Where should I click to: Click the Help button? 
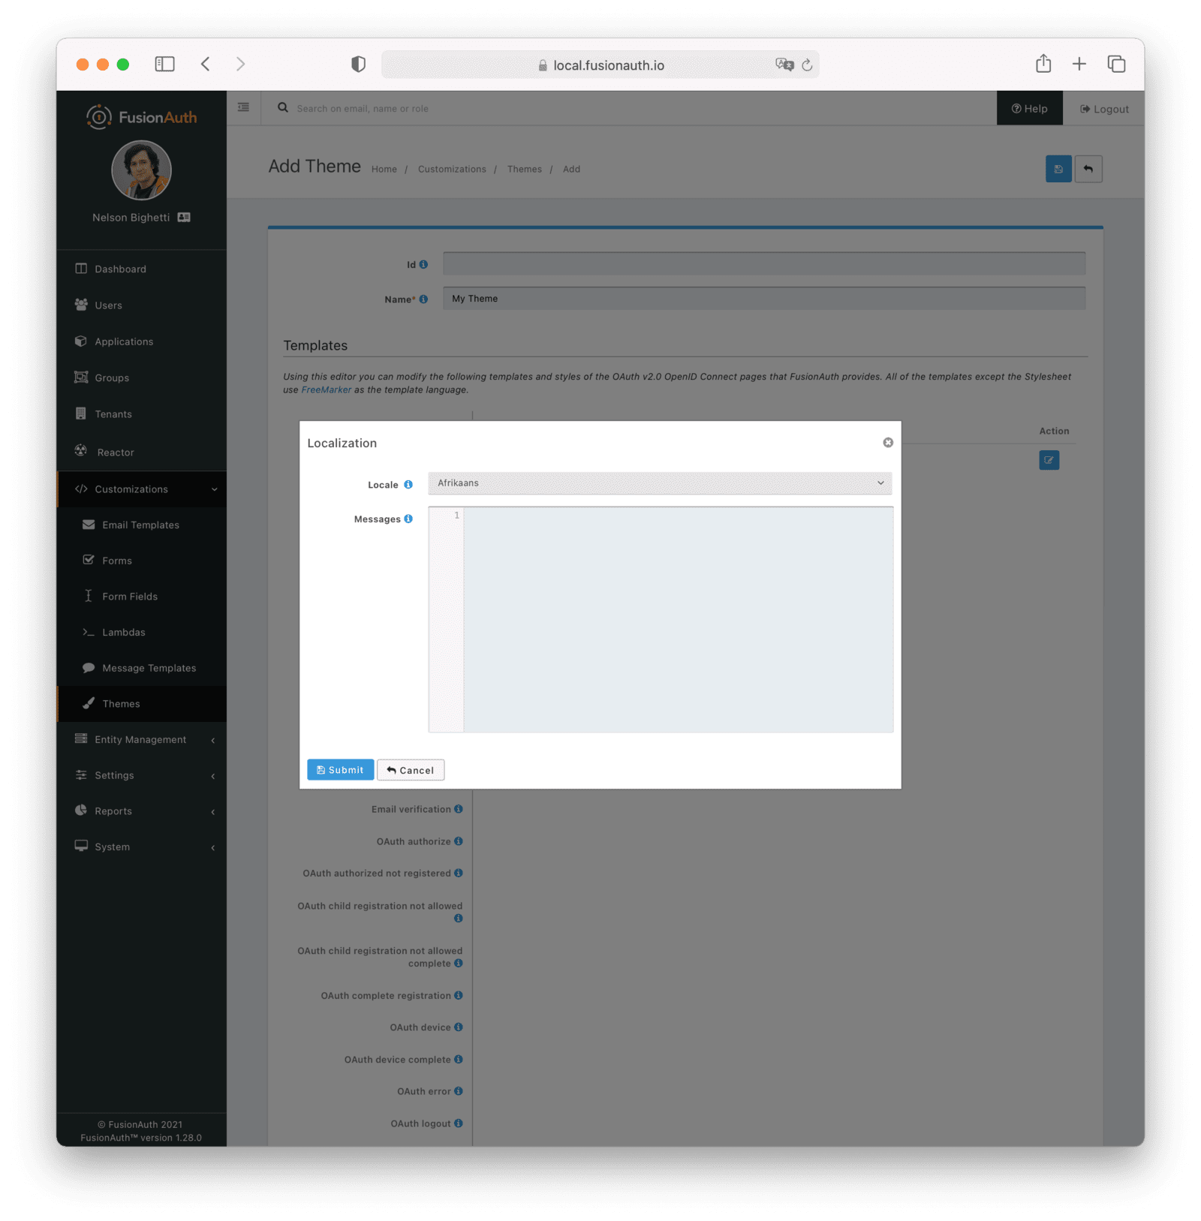click(x=1029, y=108)
